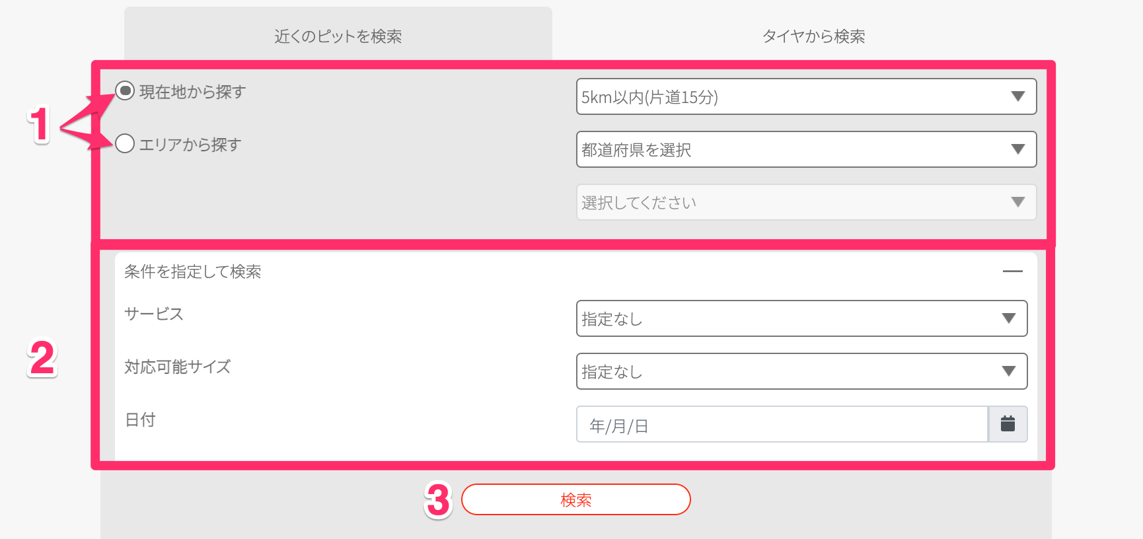Select the 現在地から探す radio button
Screen dimensions: 1143x539
click(x=125, y=90)
